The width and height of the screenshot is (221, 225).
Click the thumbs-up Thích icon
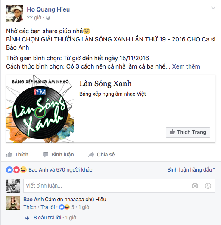[9, 155]
